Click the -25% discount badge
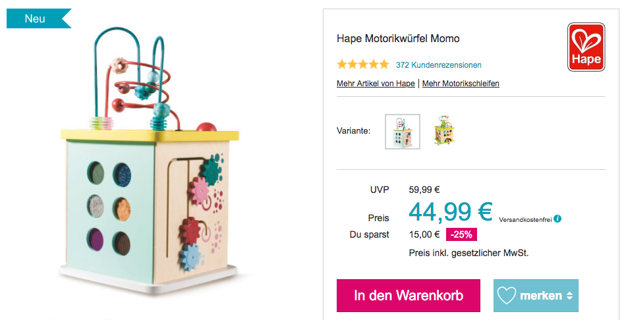The height and width of the screenshot is (320, 626). 461,234
